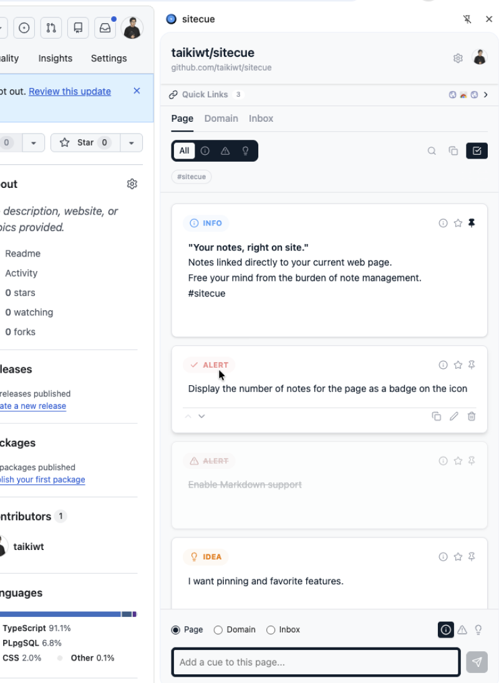Follow the Review this update link

pyautogui.click(x=70, y=92)
